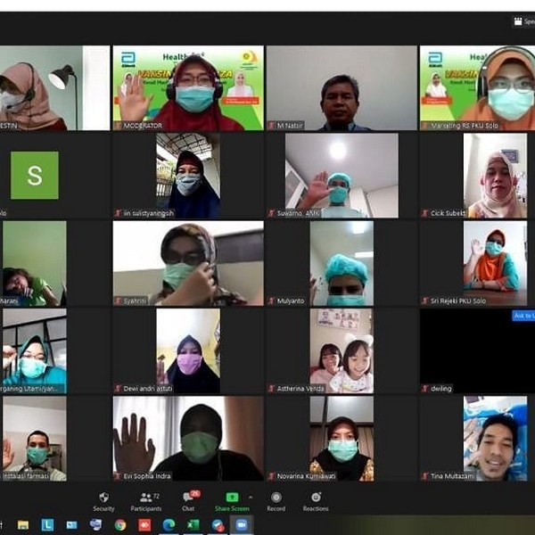Select the Novarina Kurniawati video tile
535x535 pixels.
coord(342,438)
